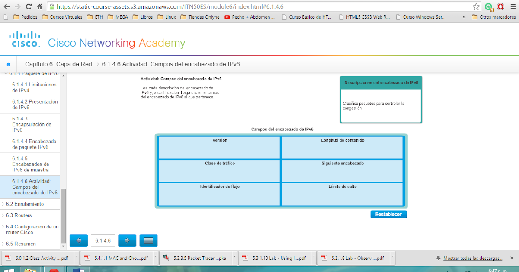Reload the page with the refresh icon

[28, 6]
